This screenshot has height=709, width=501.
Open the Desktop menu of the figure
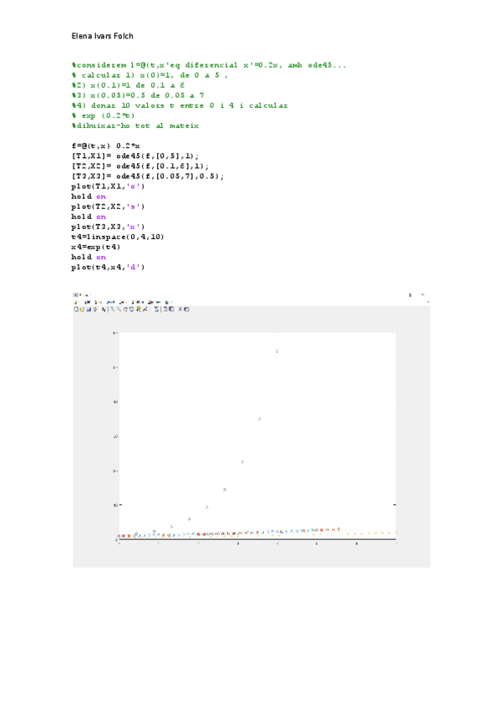point(138,302)
